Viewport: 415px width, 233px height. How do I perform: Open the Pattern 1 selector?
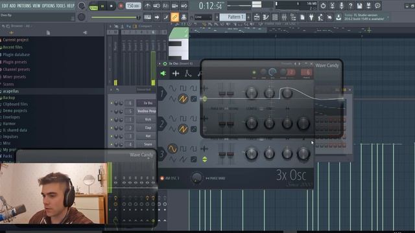pos(233,17)
